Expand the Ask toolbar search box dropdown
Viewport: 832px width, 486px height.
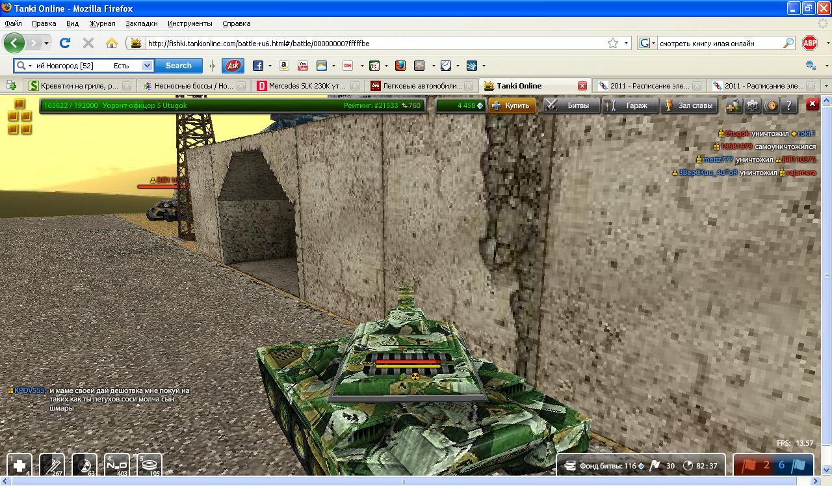(x=147, y=66)
